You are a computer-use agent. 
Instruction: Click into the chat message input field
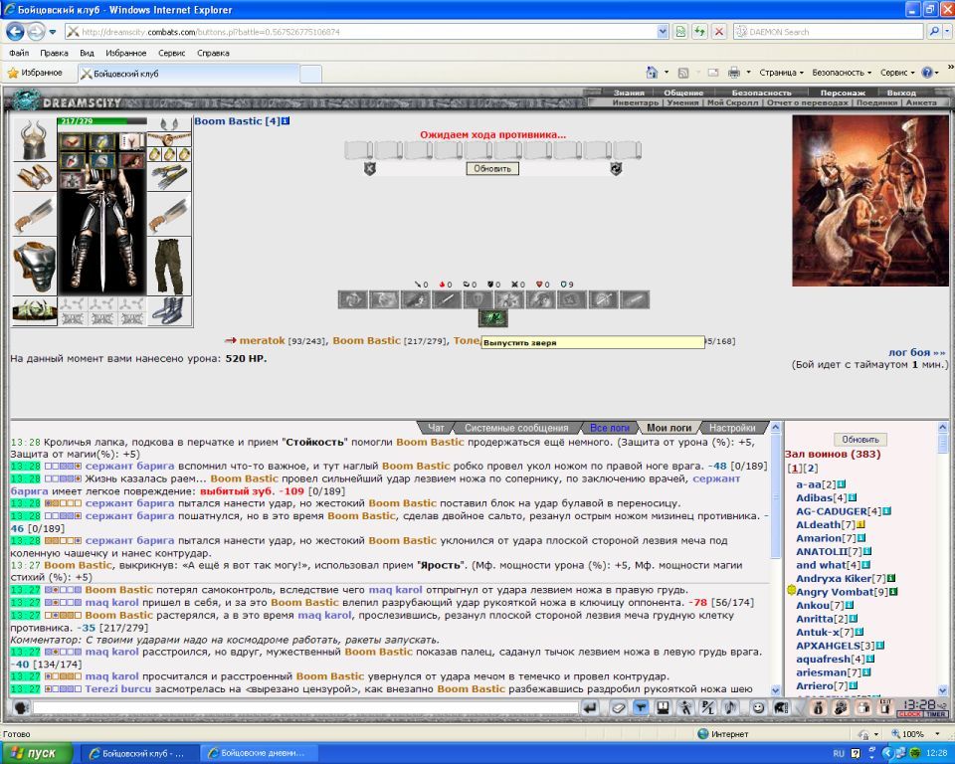point(305,708)
